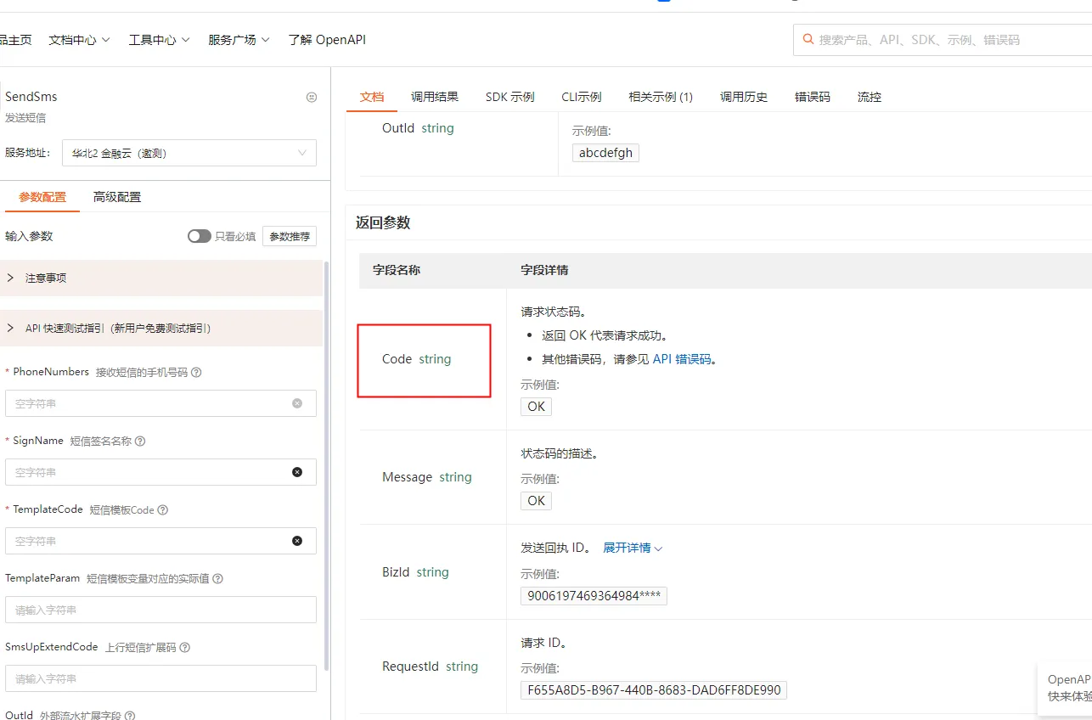Click the 9006197469364984**** example value
This screenshot has height=720, width=1092.
[594, 596]
